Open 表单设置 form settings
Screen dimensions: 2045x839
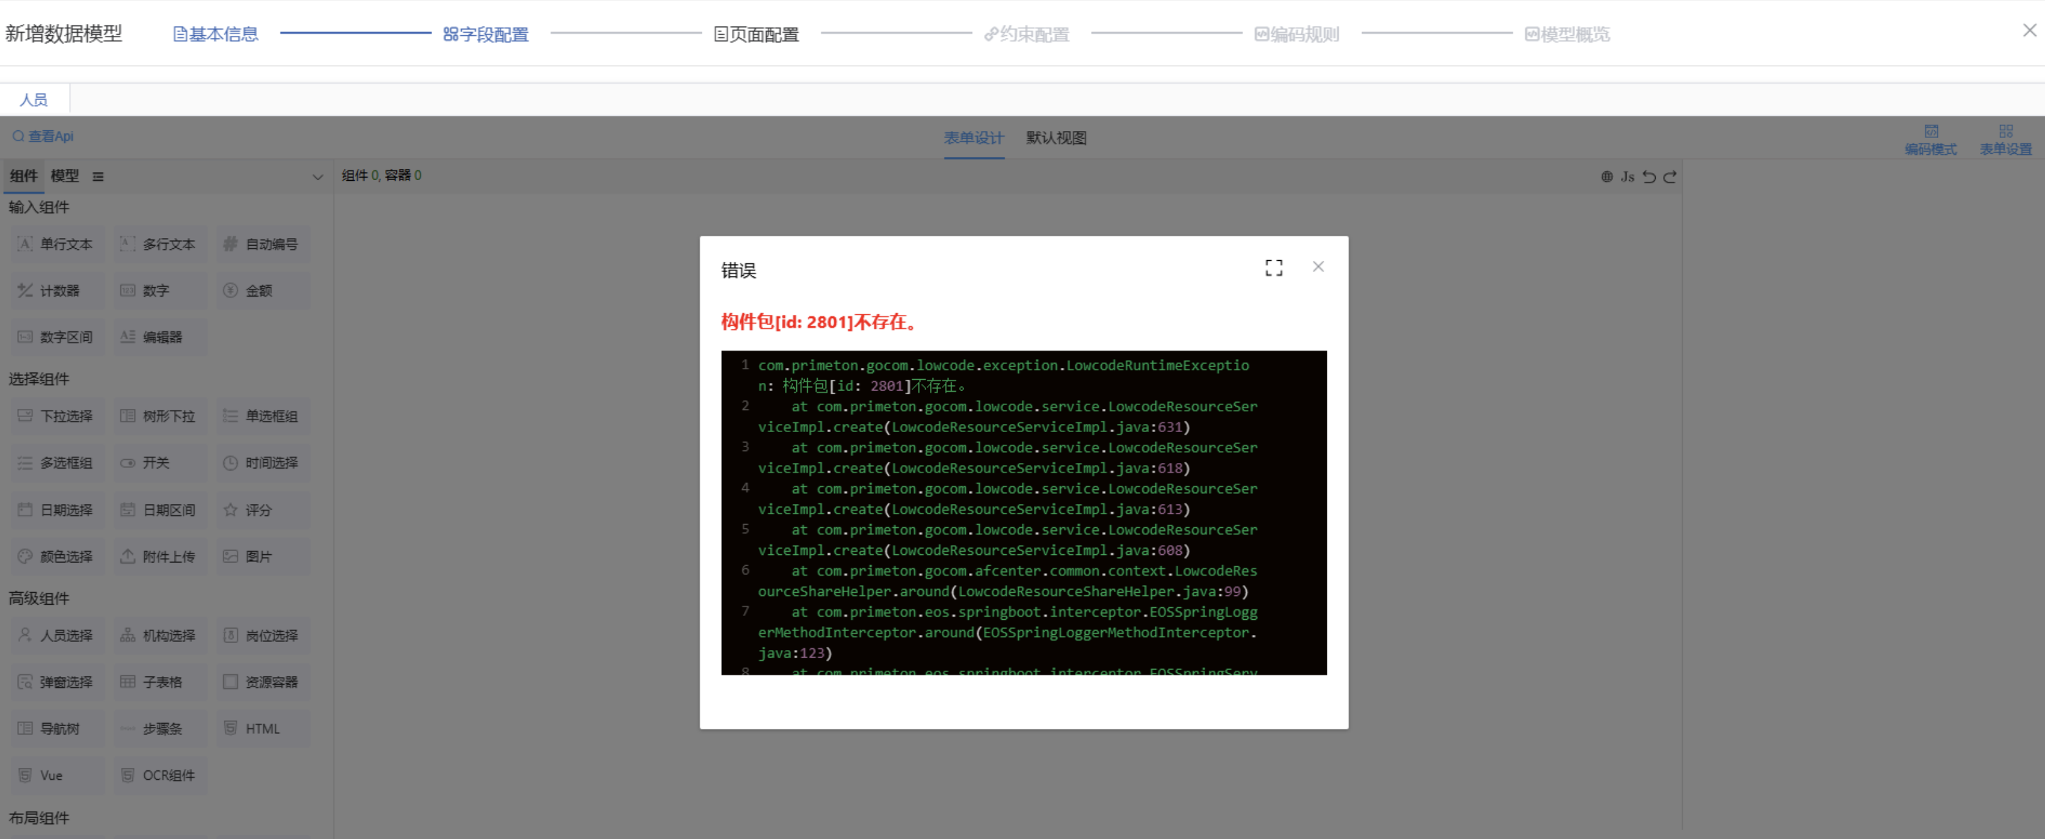click(x=2005, y=139)
